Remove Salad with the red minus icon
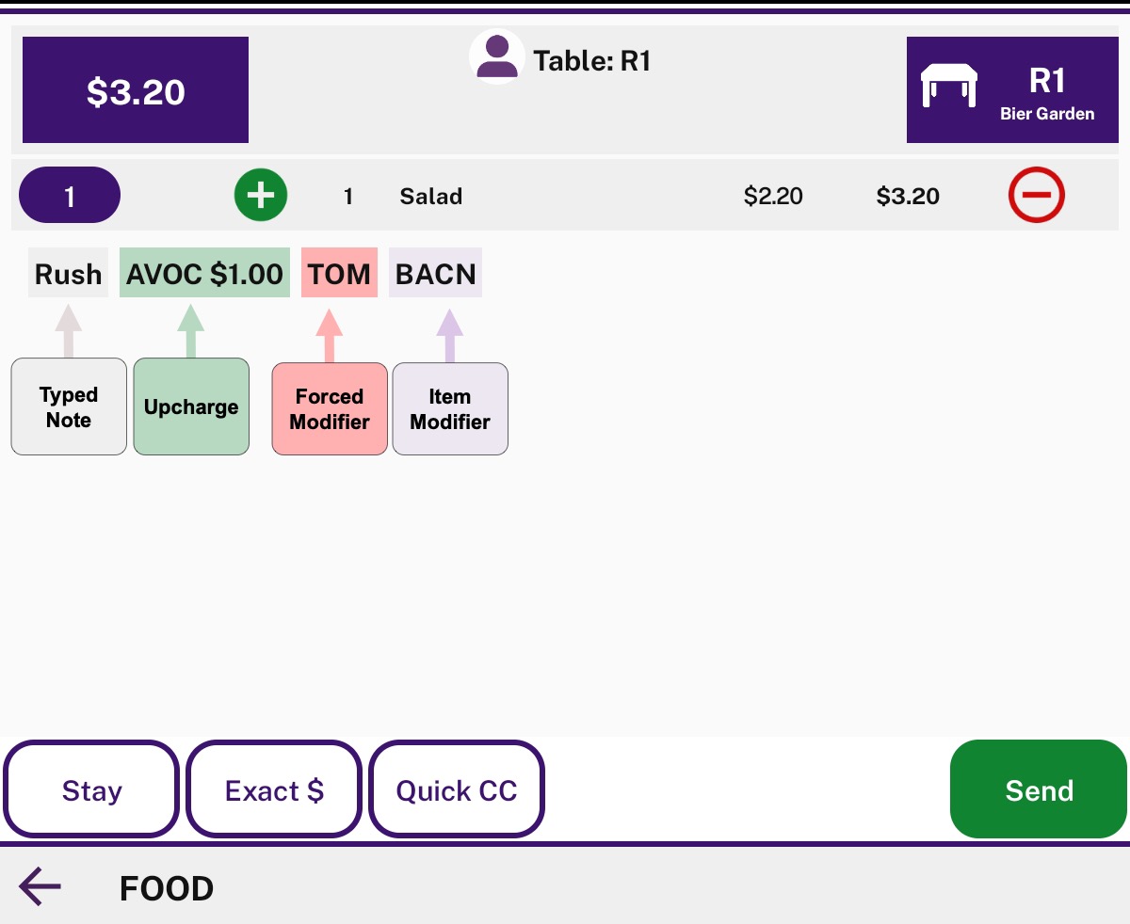 click(x=1037, y=196)
